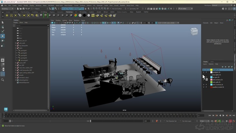Click the red-green ramp shader shelf icon
The width and height of the screenshot is (236, 133).
(x=76, y=15)
